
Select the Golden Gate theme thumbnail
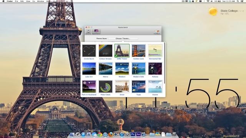tap(138, 51)
